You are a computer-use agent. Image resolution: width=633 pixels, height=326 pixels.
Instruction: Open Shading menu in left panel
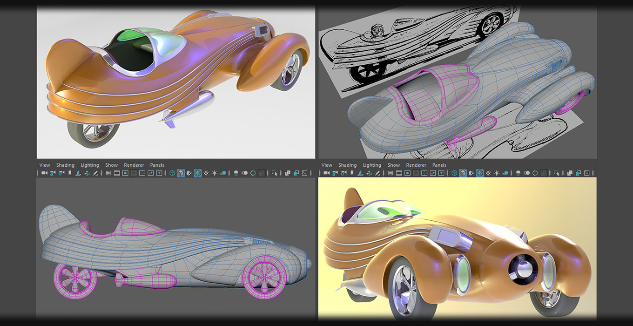coord(65,165)
